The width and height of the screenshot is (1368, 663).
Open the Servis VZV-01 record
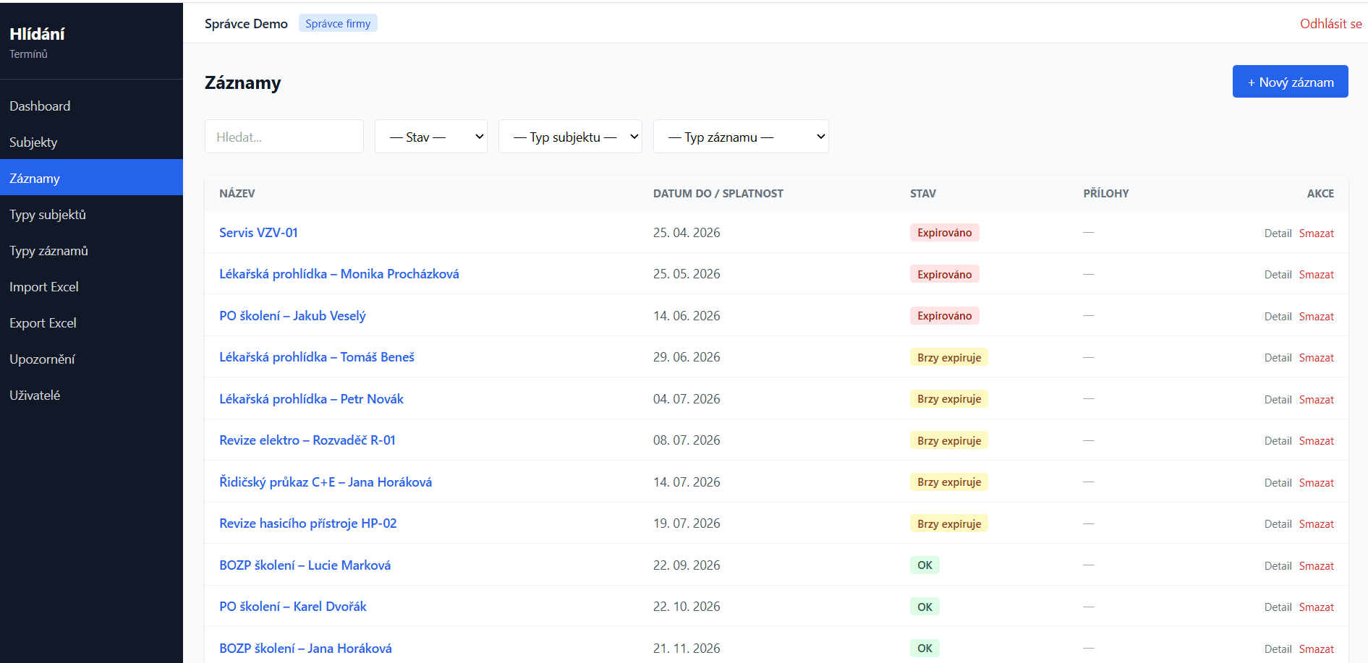258,233
